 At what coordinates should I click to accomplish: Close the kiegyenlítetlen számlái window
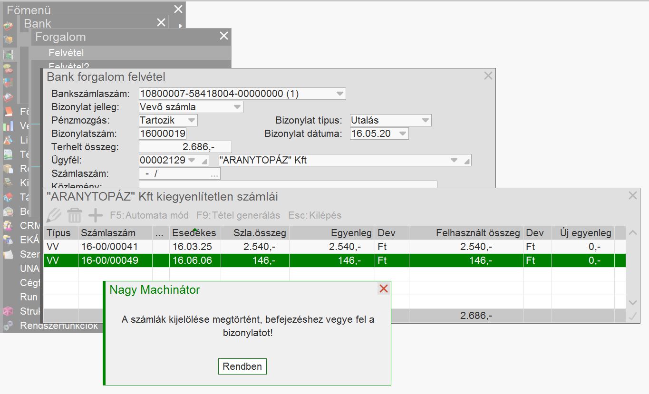tap(632, 195)
